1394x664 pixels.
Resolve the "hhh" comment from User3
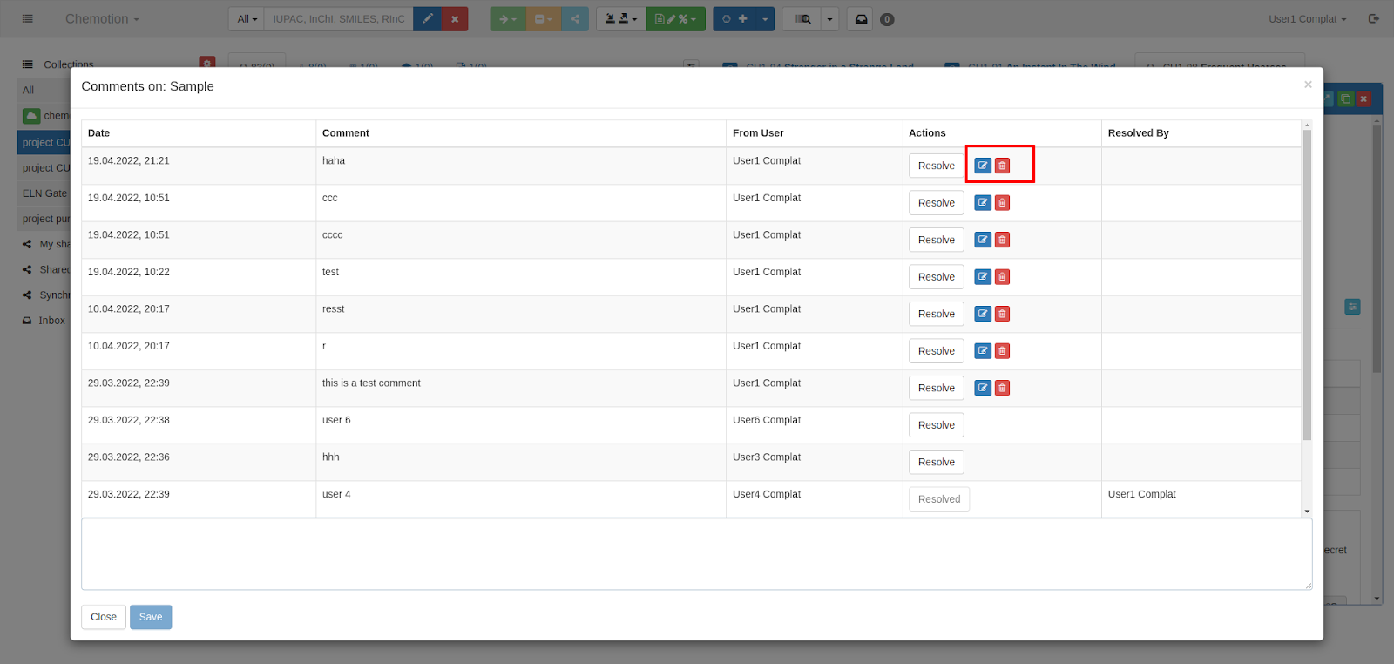coord(936,462)
